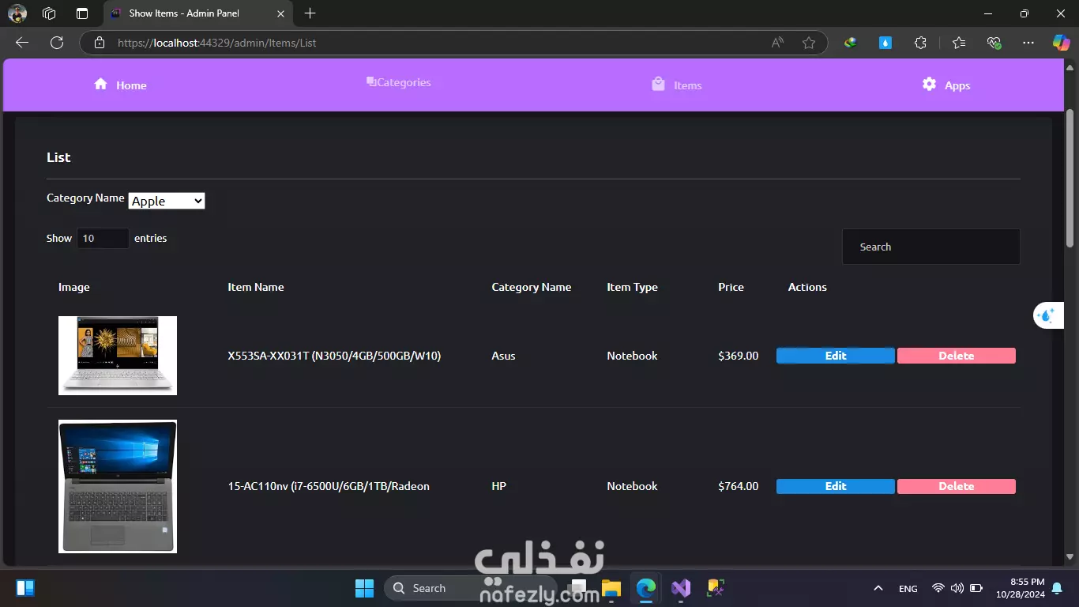Image resolution: width=1079 pixels, height=607 pixels.
Task: Open the Apps navbar menu
Action: 946,85
